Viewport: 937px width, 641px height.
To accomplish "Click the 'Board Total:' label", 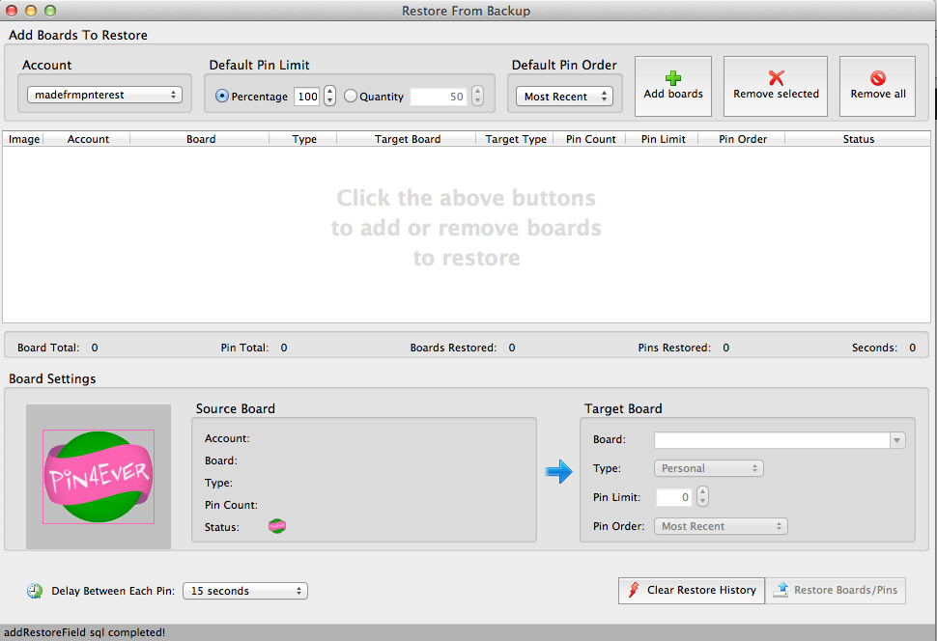I will point(48,348).
